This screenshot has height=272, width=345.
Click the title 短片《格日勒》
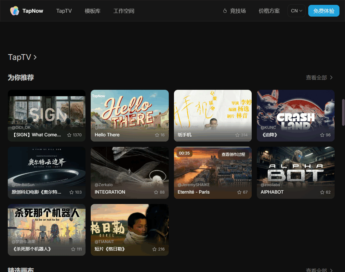tap(110, 249)
